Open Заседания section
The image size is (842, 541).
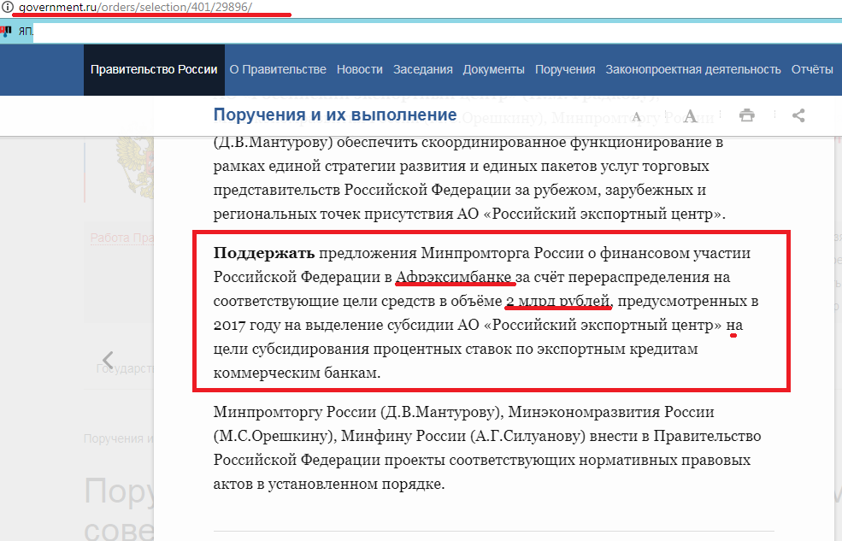[422, 70]
